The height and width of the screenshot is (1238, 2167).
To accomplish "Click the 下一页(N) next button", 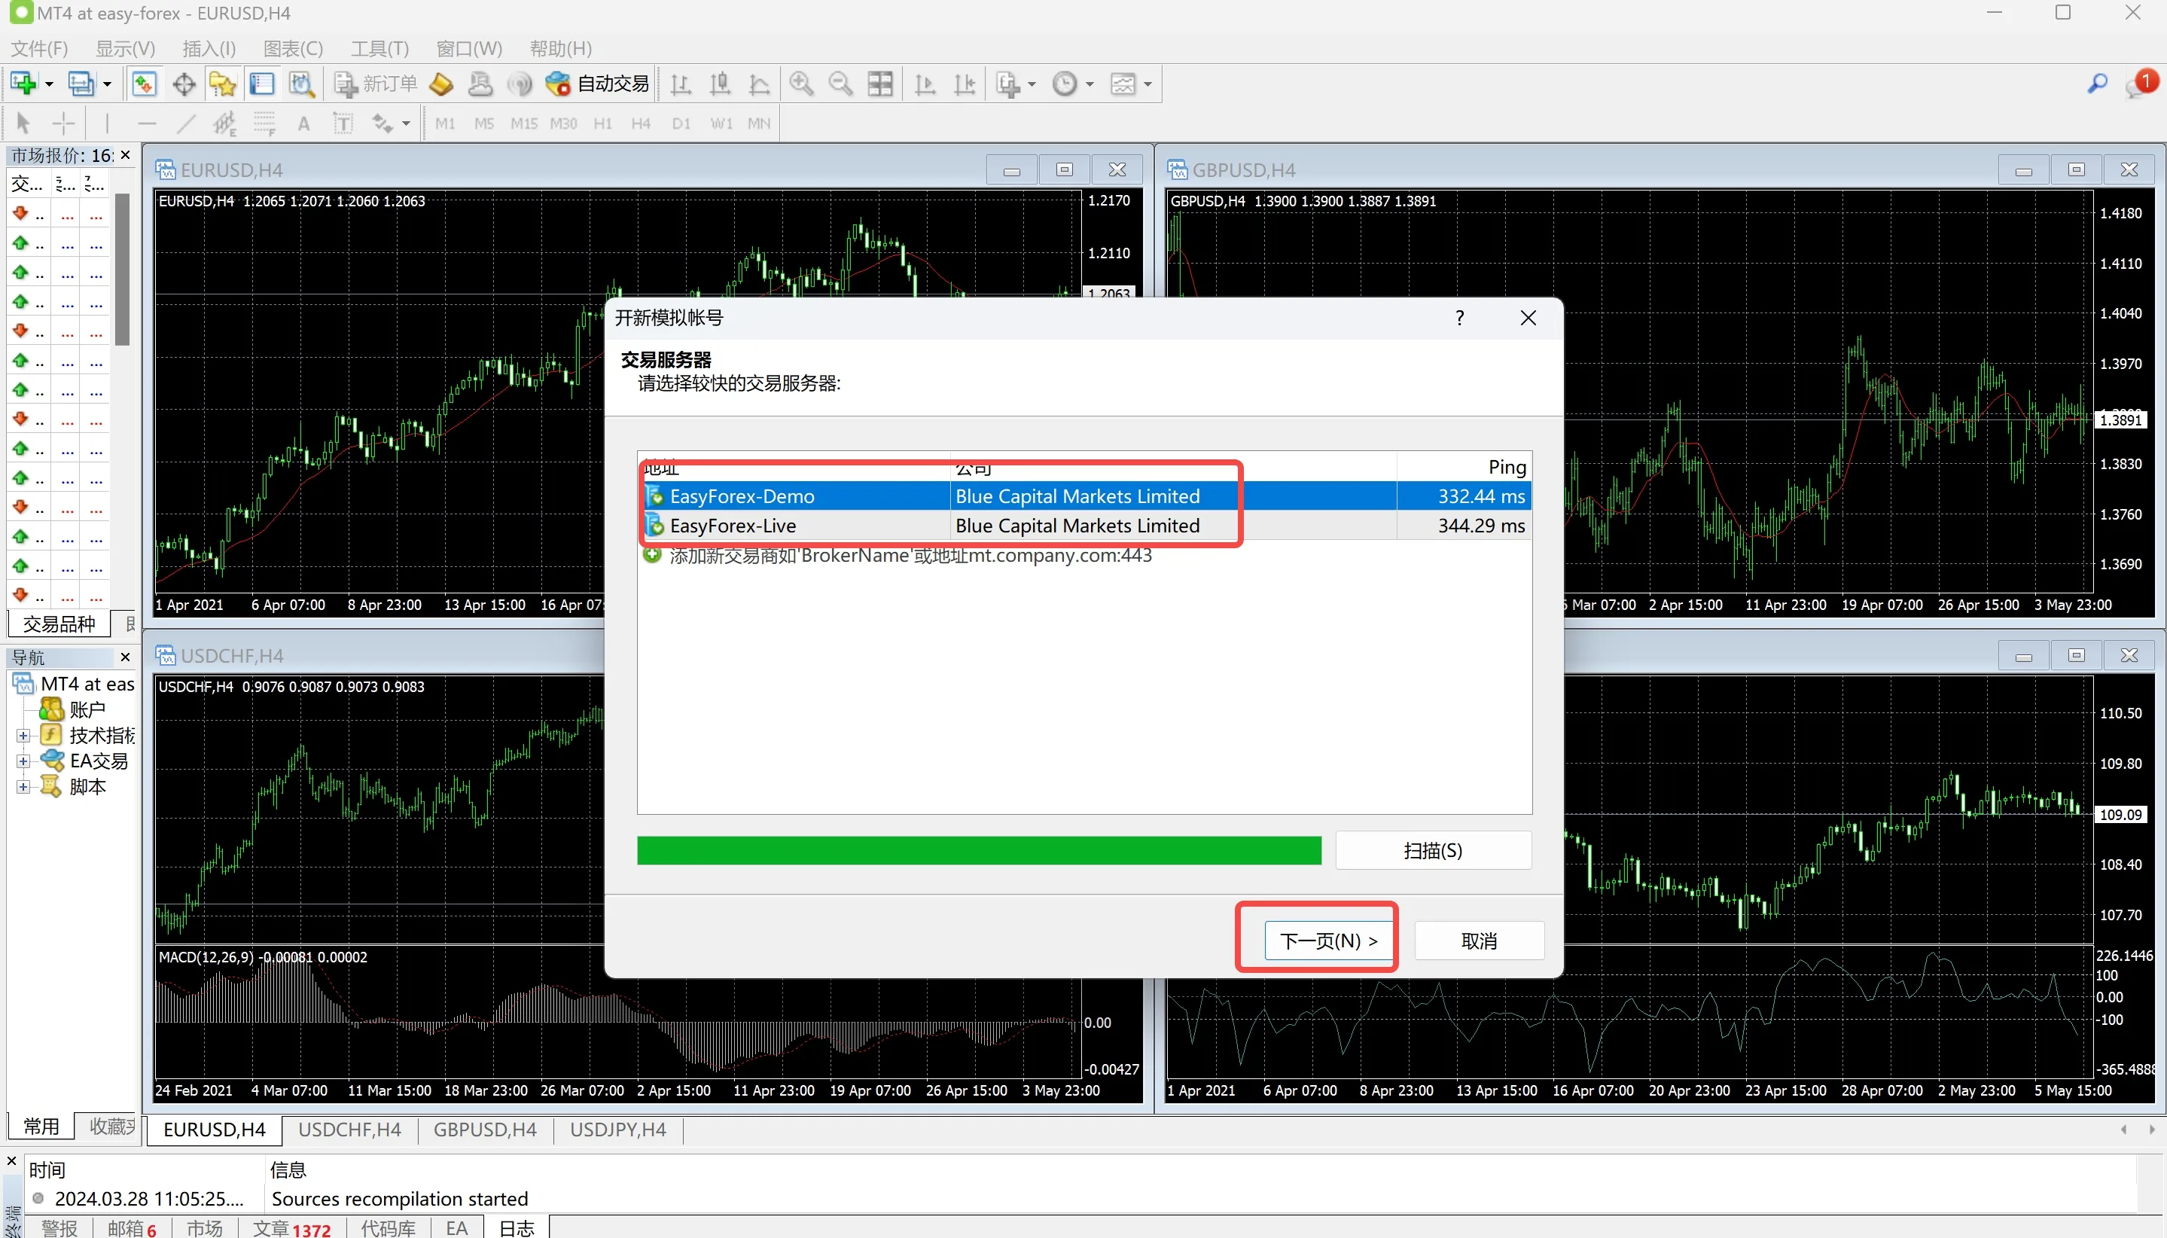I will tap(1329, 941).
